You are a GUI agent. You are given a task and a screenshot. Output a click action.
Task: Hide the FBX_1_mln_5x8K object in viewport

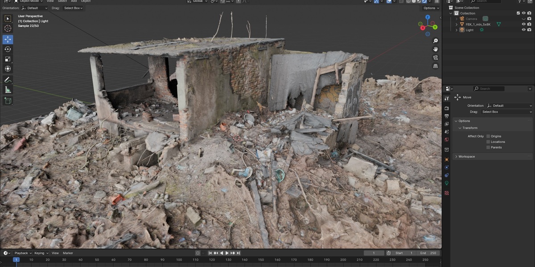click(x=524, y=24)
